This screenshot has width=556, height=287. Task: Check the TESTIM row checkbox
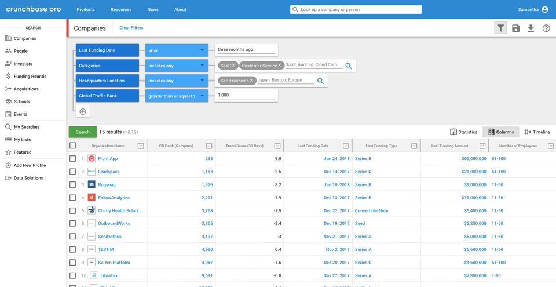73,249
